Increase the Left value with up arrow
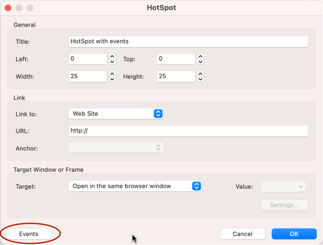The image size is (323, 245). (x=112, y=57)
